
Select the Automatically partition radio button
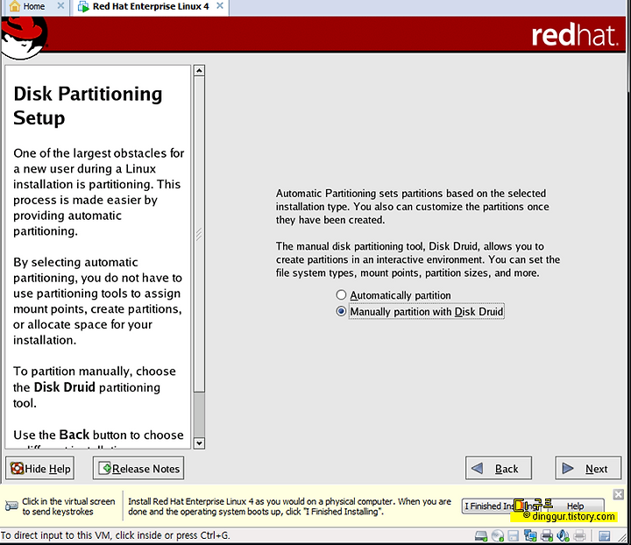pyautogui.click(x=341, y=294)
